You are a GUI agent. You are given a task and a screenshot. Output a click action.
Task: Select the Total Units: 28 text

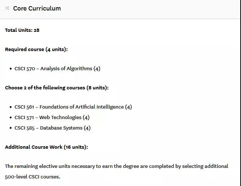(x=22, y=30)
